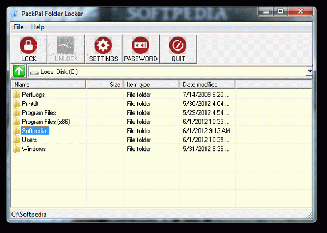Screen dimensions: 327x233
Task: Click the Windows folder icon
Action: pyautogui.click(x=16, y=149)
